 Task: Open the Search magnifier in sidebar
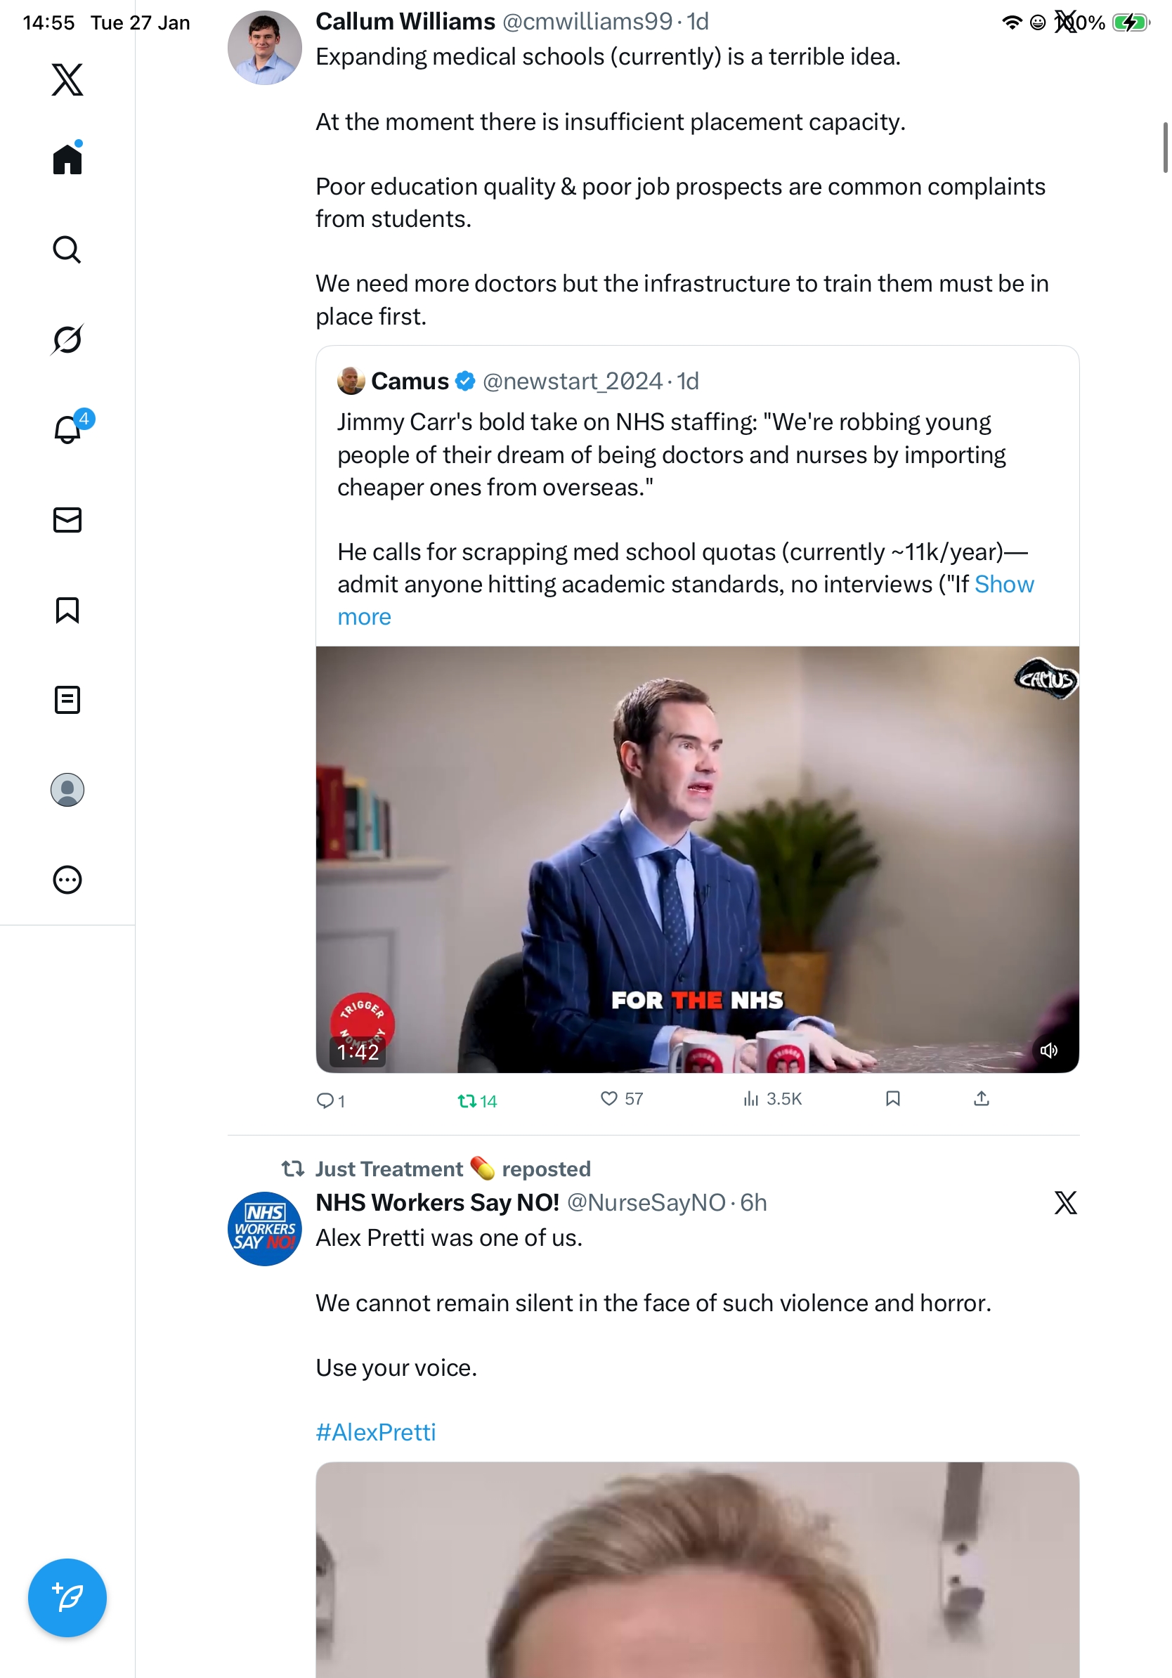(x=67, y=250)
